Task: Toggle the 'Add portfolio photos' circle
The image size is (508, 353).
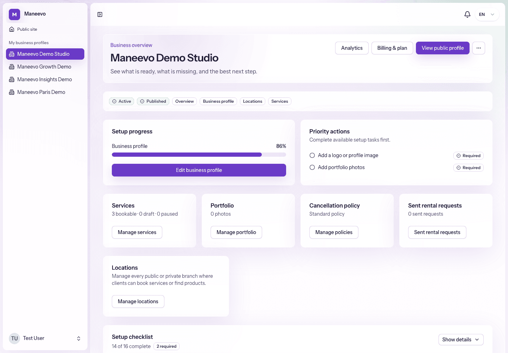Action: tap(312, 167)
